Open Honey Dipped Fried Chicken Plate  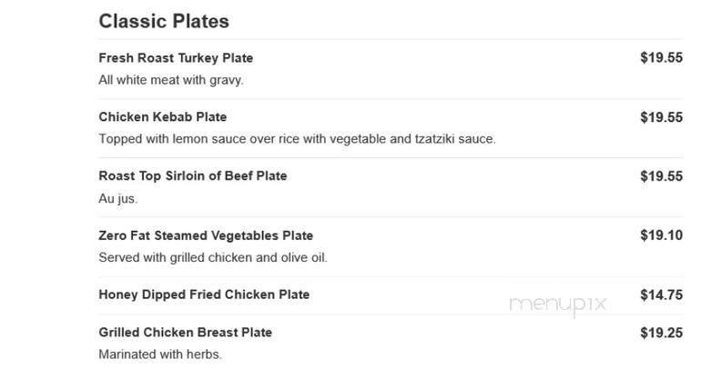coord(204,294)
